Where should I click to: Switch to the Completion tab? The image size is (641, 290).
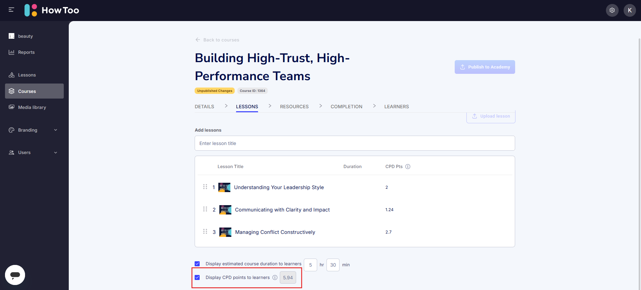click(346, 107)
